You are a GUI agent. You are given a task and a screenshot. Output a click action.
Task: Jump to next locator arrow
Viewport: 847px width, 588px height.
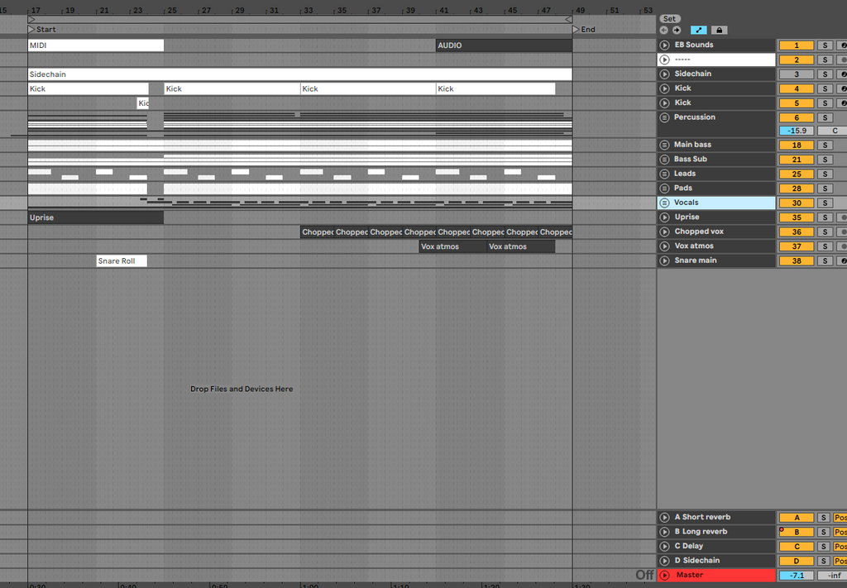pyautogui.click(x=677, y=31)
